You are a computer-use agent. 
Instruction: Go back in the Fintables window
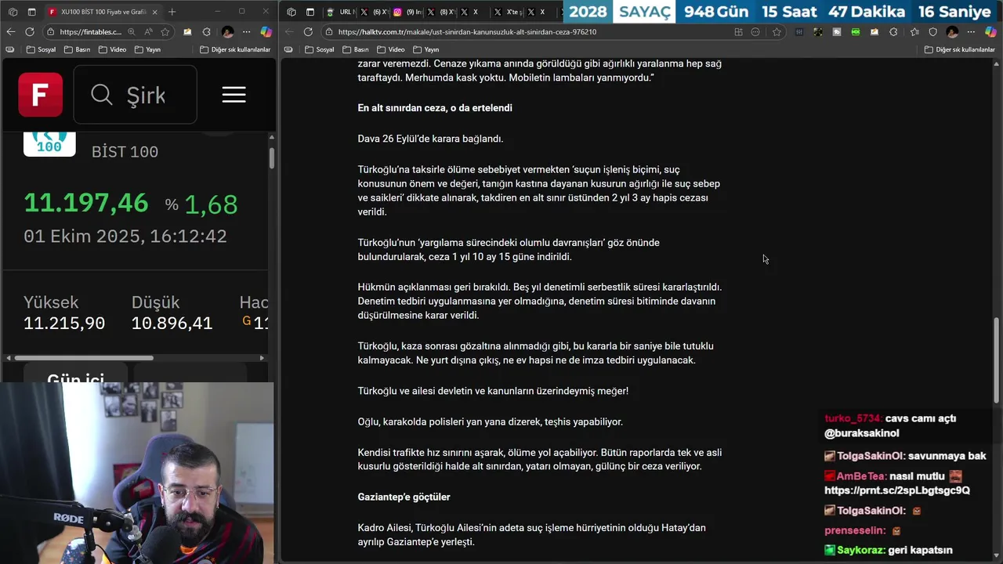pos(10,31)
